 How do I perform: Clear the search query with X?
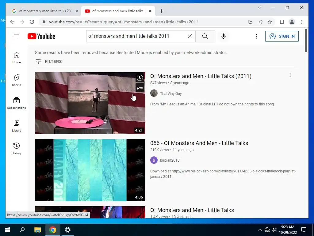tap(190, 36)
